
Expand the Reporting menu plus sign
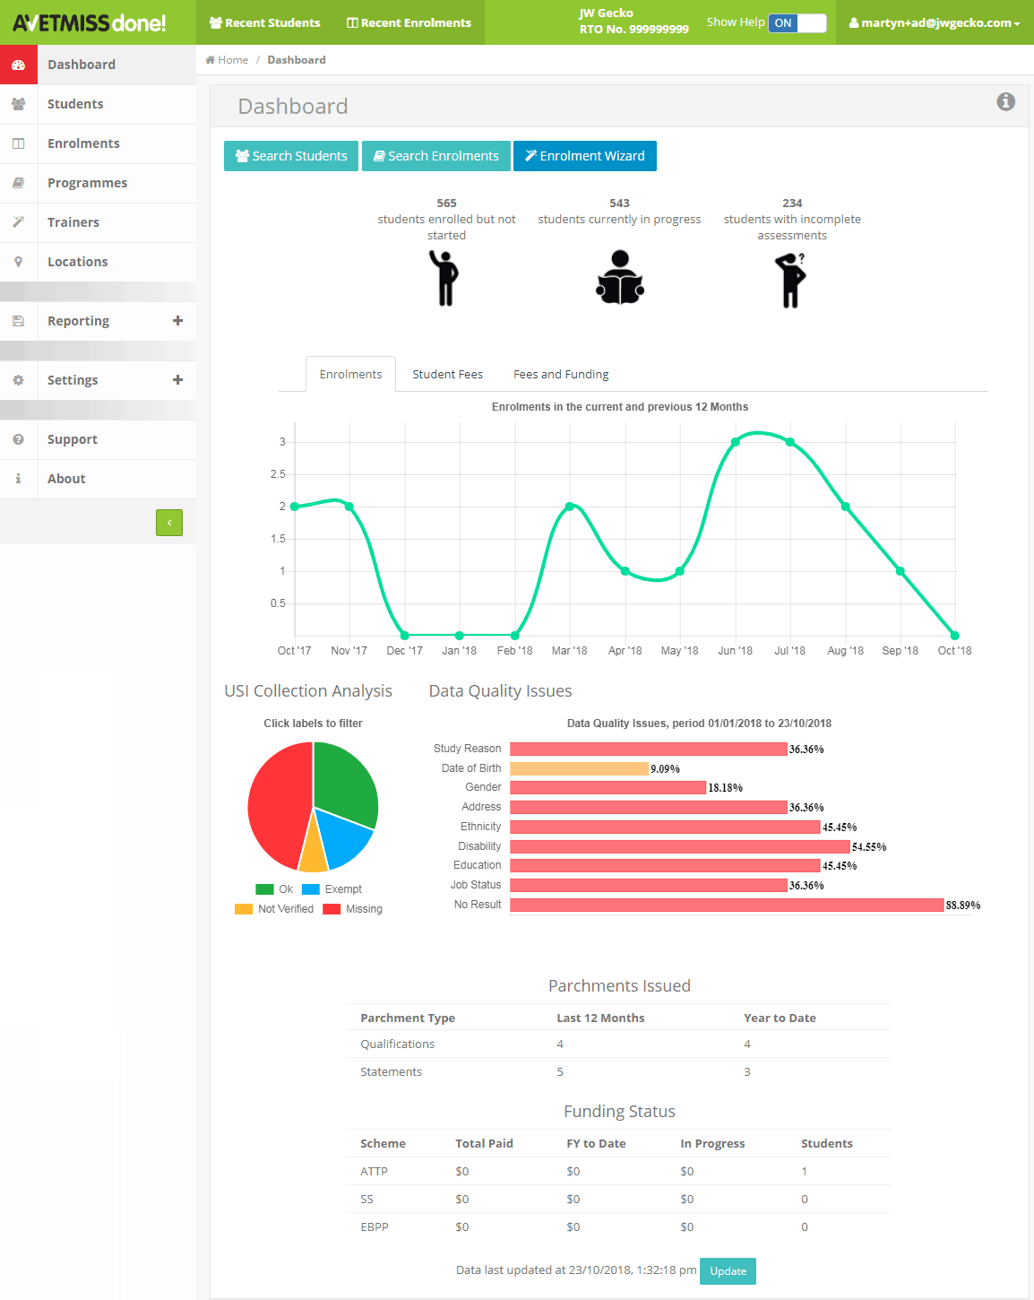tap(177, 321)
